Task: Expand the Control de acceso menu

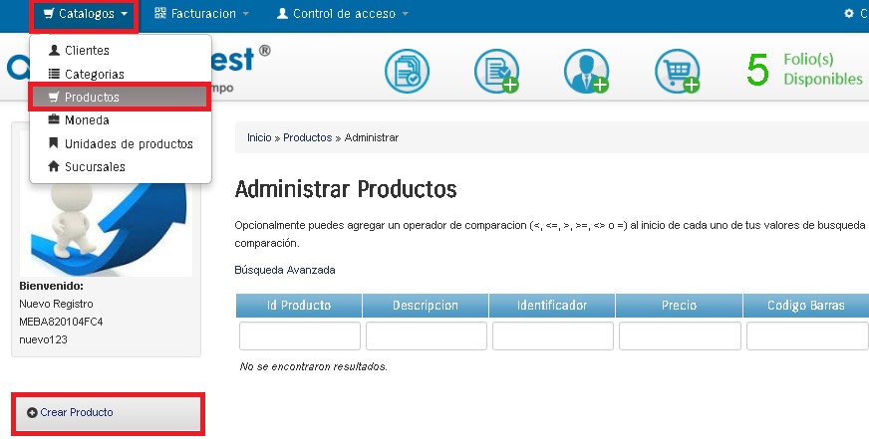Action: click(x=343, y=14)
